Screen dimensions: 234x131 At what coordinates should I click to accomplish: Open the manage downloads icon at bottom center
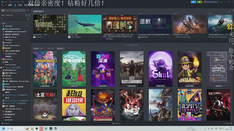(x=113, y=123)
